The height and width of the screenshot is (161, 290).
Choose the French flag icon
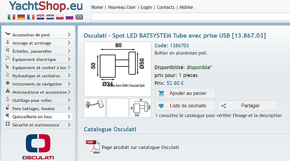click(31, 17)
